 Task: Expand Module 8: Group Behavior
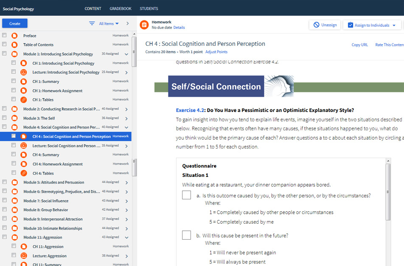tap(126, 210)
